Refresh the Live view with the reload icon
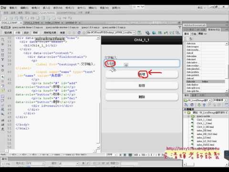The width and height of the screenshot is (229, 172). pyautogui.click(x=79, y=32)
